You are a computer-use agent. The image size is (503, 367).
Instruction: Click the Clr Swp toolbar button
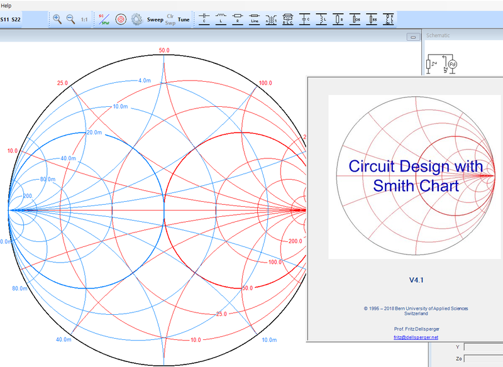tap(170, 19)
